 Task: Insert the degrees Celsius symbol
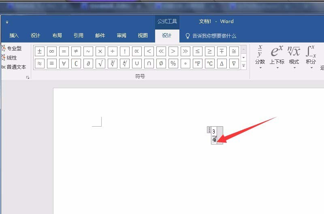coord(209,64)
